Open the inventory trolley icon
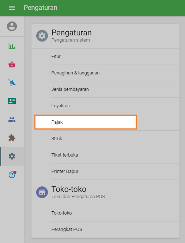 click(x=12, y=83)
